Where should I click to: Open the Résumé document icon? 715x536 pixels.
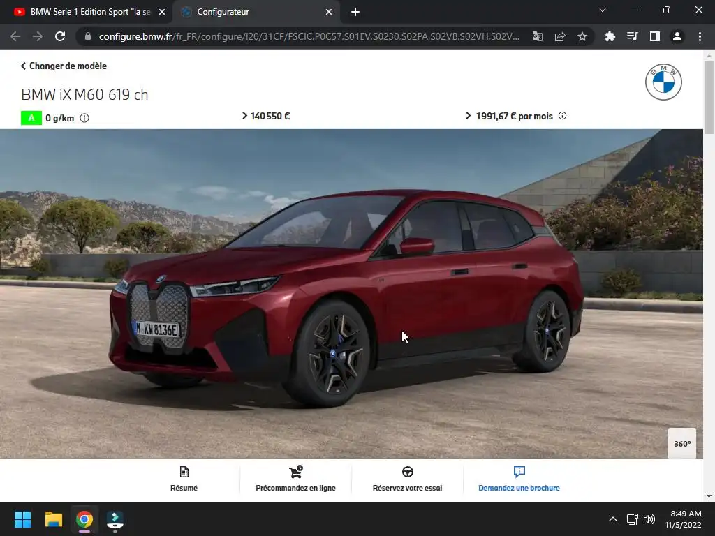(x=184, y=472)
